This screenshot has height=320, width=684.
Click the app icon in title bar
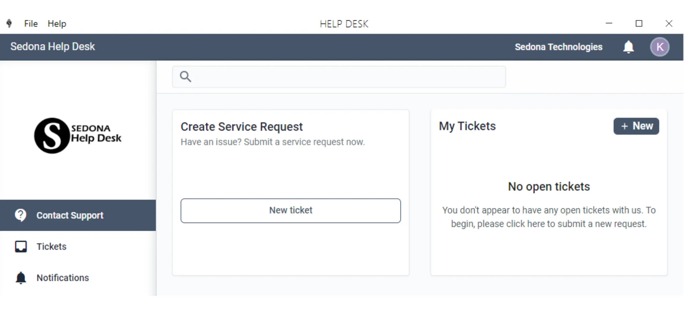9,23
